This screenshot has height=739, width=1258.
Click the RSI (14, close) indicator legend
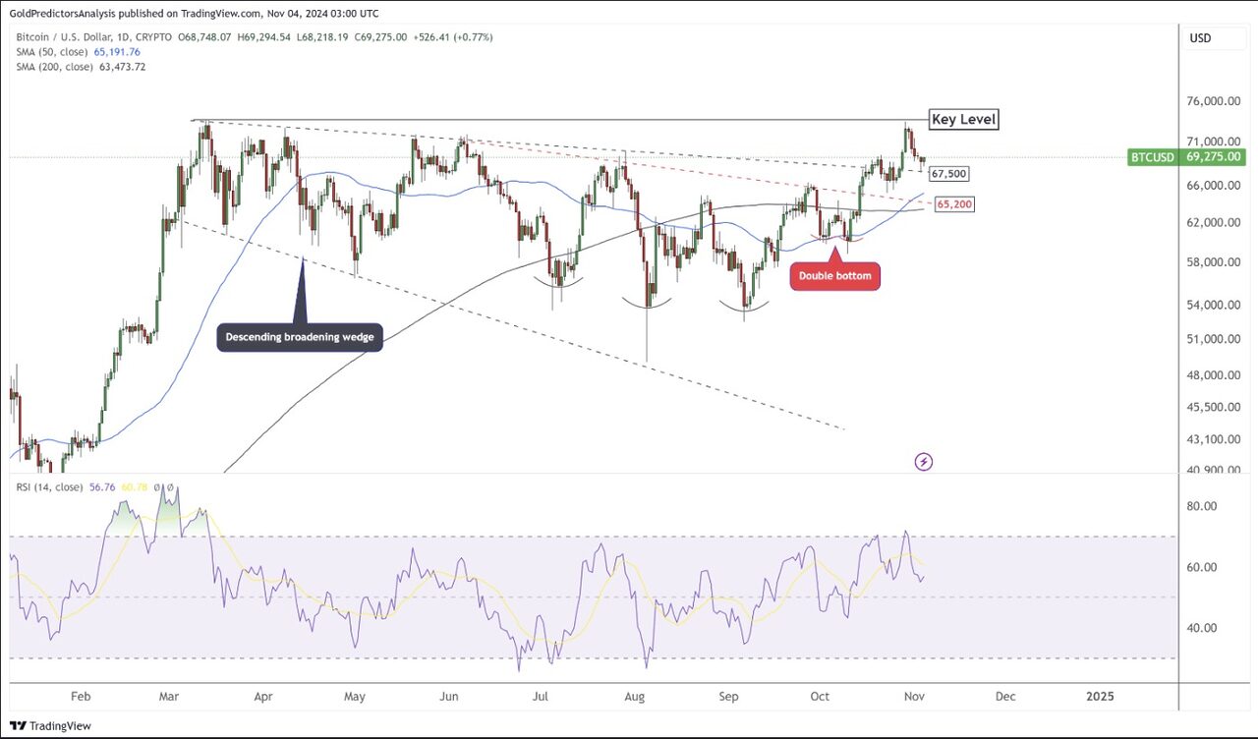47,486
